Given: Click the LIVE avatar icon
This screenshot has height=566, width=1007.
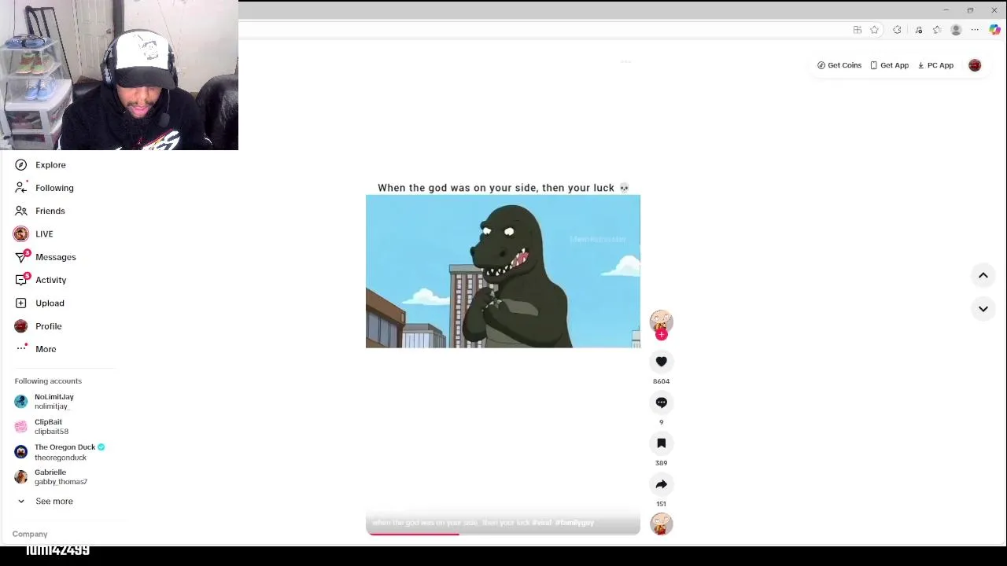Looking at the screenshot, I should [x=21, y=233].
